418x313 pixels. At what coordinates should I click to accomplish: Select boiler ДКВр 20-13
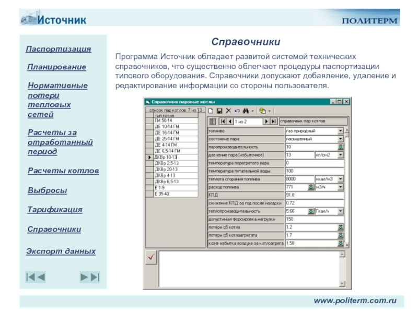[176, 170]
